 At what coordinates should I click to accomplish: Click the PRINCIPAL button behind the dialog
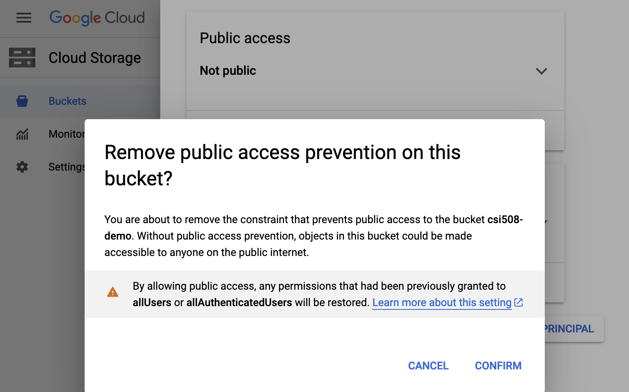pyautogui.click(x=569, y=328)
